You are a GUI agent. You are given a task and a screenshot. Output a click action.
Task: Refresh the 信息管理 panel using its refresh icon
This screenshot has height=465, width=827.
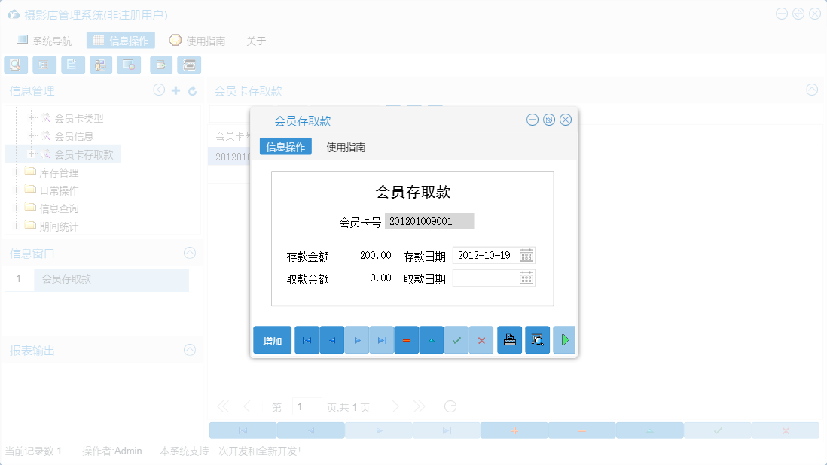coord(194,90)
